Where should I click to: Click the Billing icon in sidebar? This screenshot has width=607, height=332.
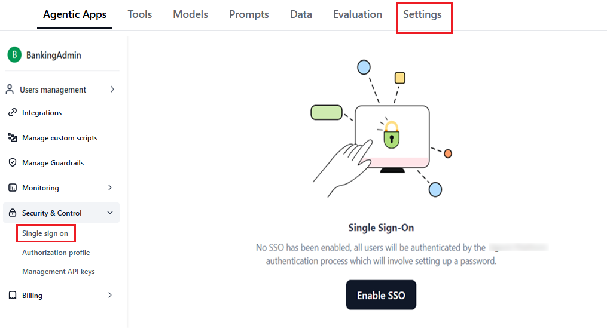click(12, 296)
